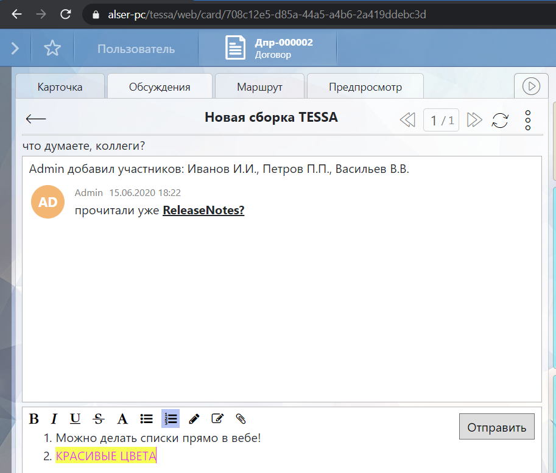The image size is (556, 473).
Task: Click first list item Можно делать списки
Action: pyautogui.click(x=158, y=438)
